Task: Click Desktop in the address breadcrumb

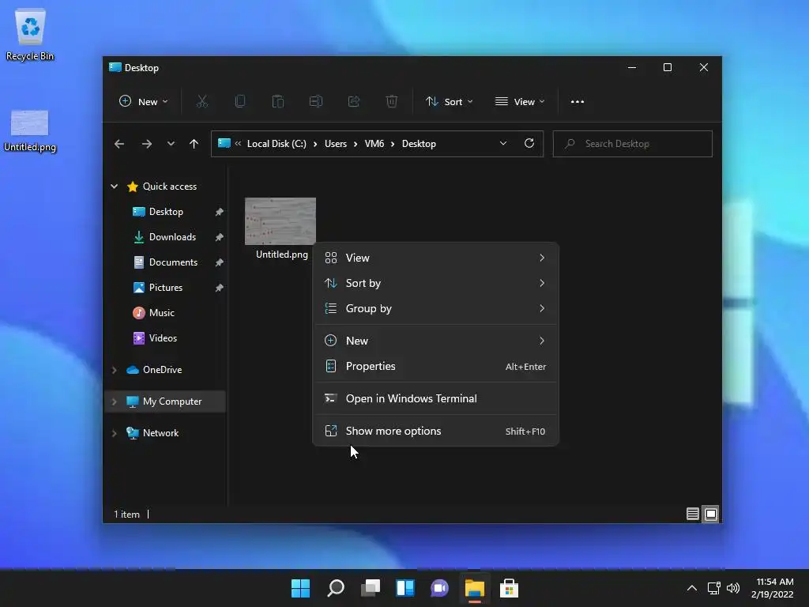Action: (419, 144)
